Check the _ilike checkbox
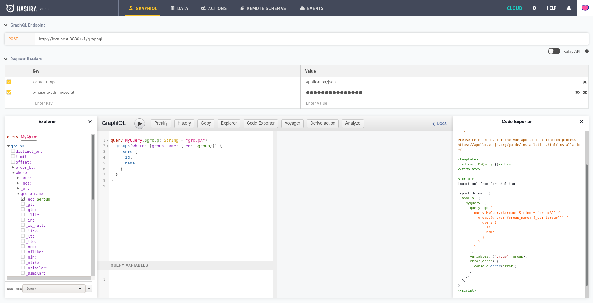Viewport: 593px width, 303px height. [x=23, y=214]
